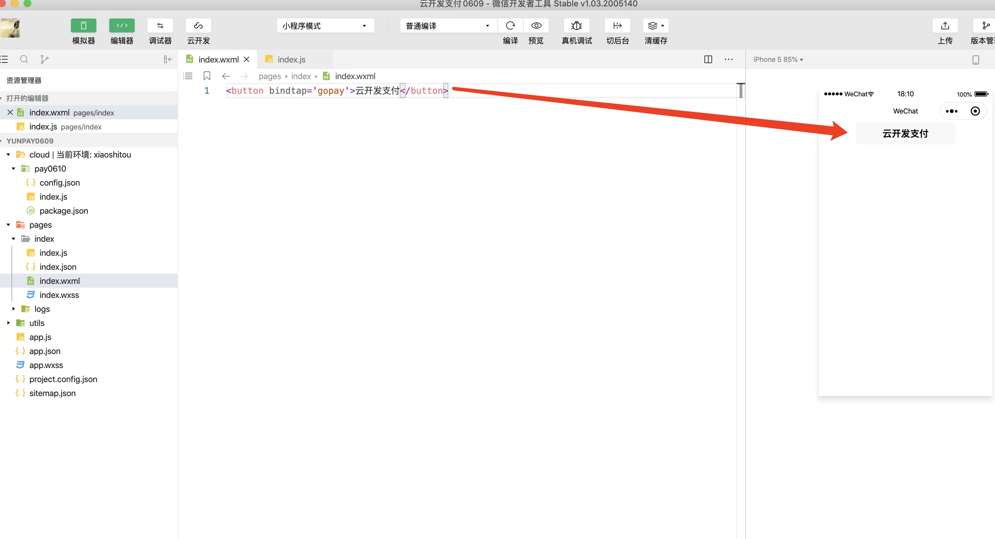Open real device debugging bug icon

pos(576,26)
